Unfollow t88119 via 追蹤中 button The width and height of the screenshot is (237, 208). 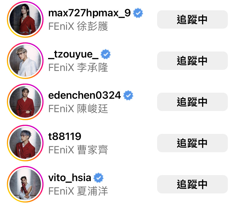click(192, 143)
